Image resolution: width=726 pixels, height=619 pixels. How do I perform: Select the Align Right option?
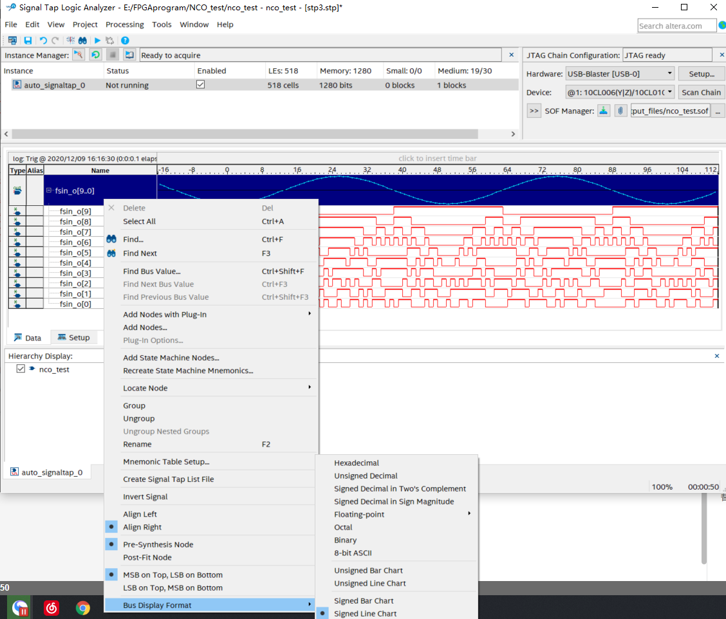tap(142, 527)
